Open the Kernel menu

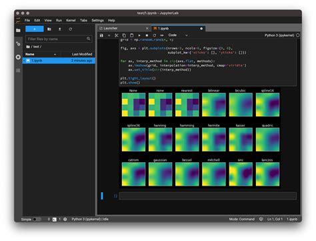(71, 20)
